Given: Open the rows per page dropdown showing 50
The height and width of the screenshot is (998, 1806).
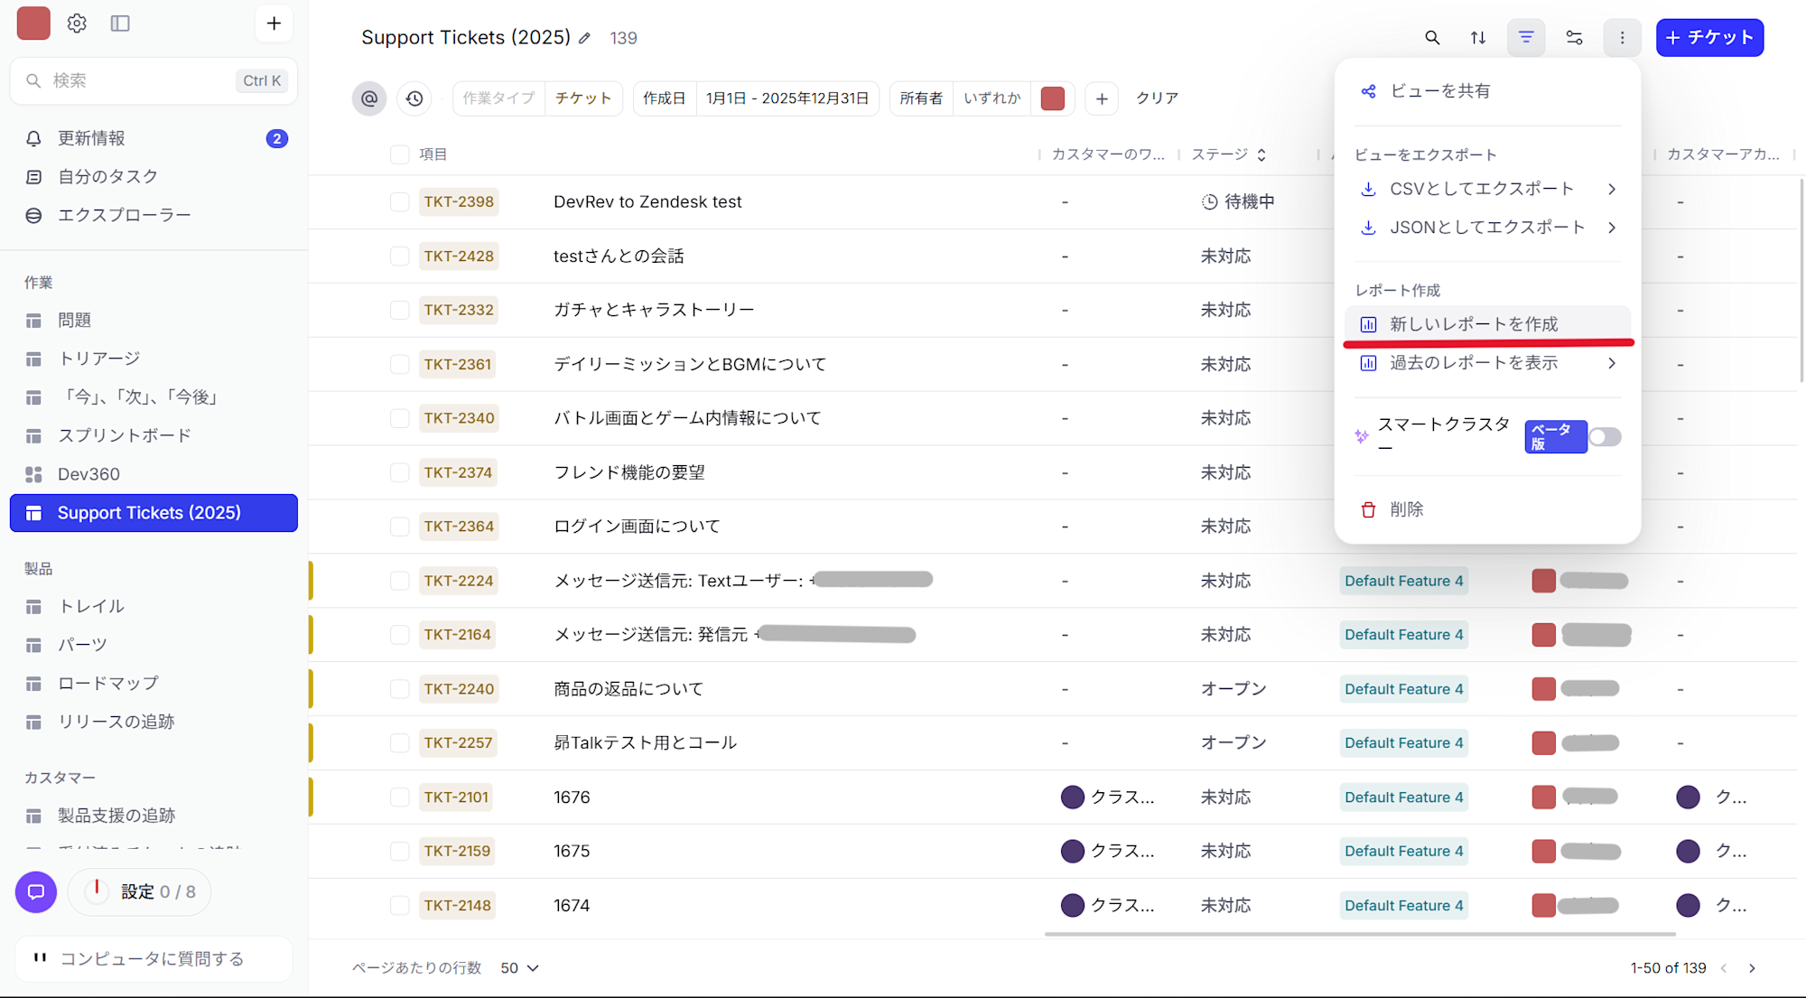Looking at the screenshot, I should [x=518, y=967].
